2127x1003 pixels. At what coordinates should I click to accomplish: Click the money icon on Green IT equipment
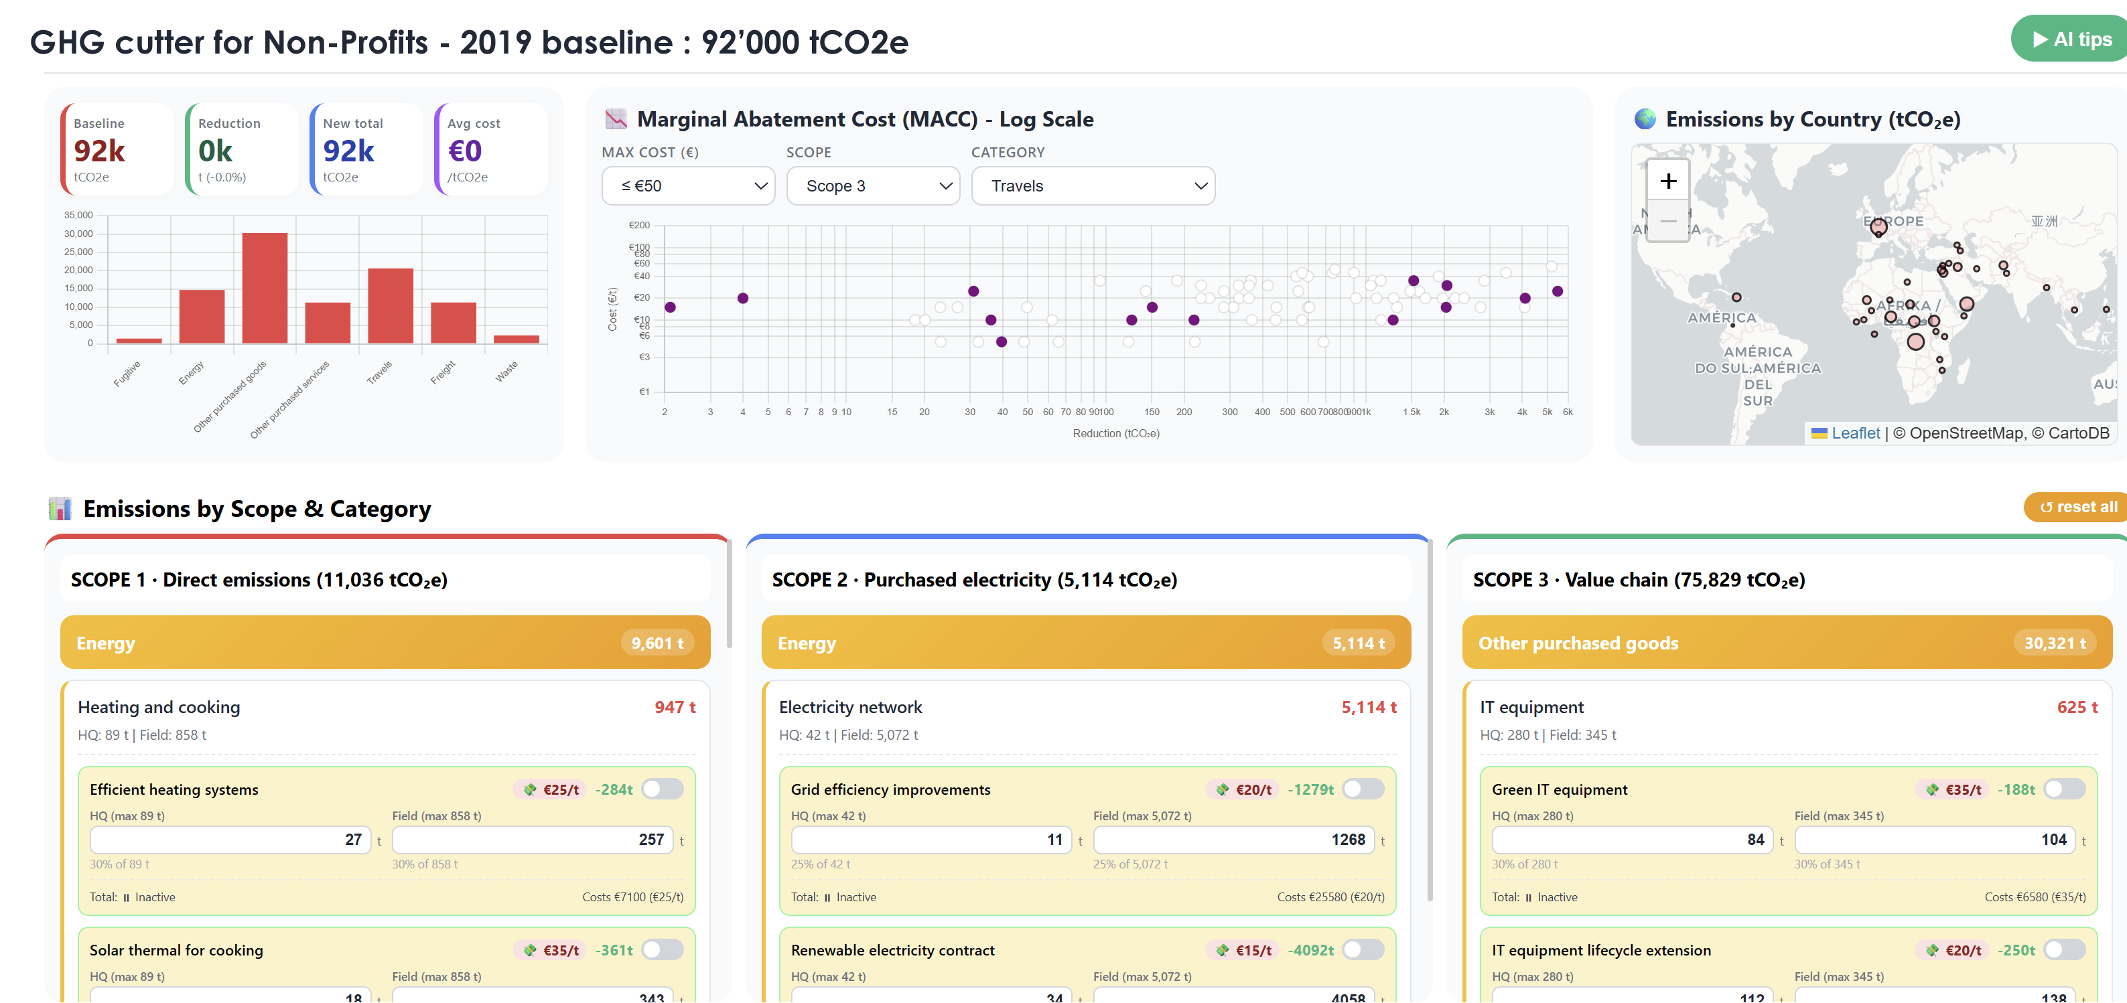(1931, 790)
